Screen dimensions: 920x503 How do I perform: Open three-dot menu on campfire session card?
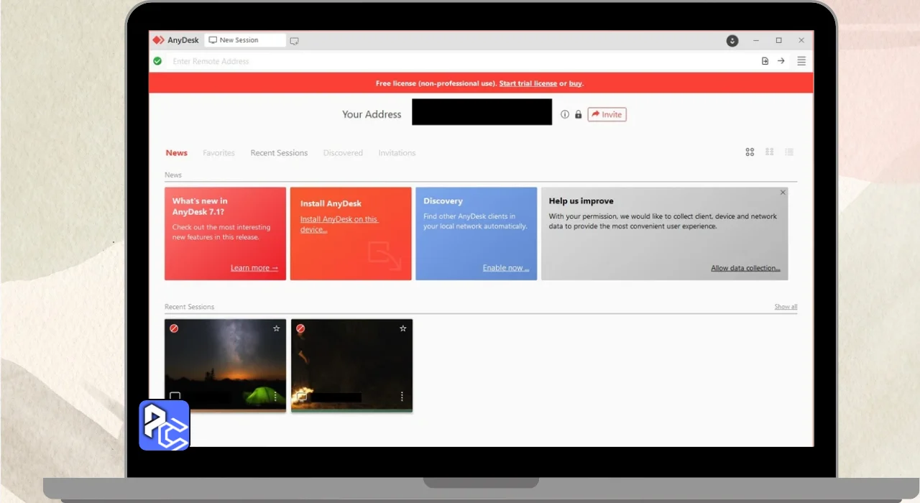[x=402, y=397]
